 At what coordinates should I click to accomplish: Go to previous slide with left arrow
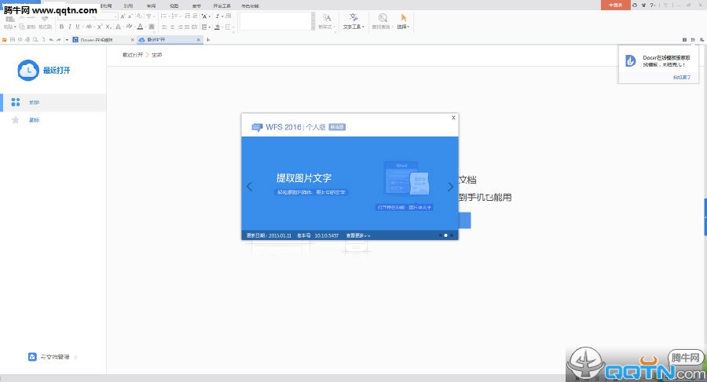pos(250,187)
